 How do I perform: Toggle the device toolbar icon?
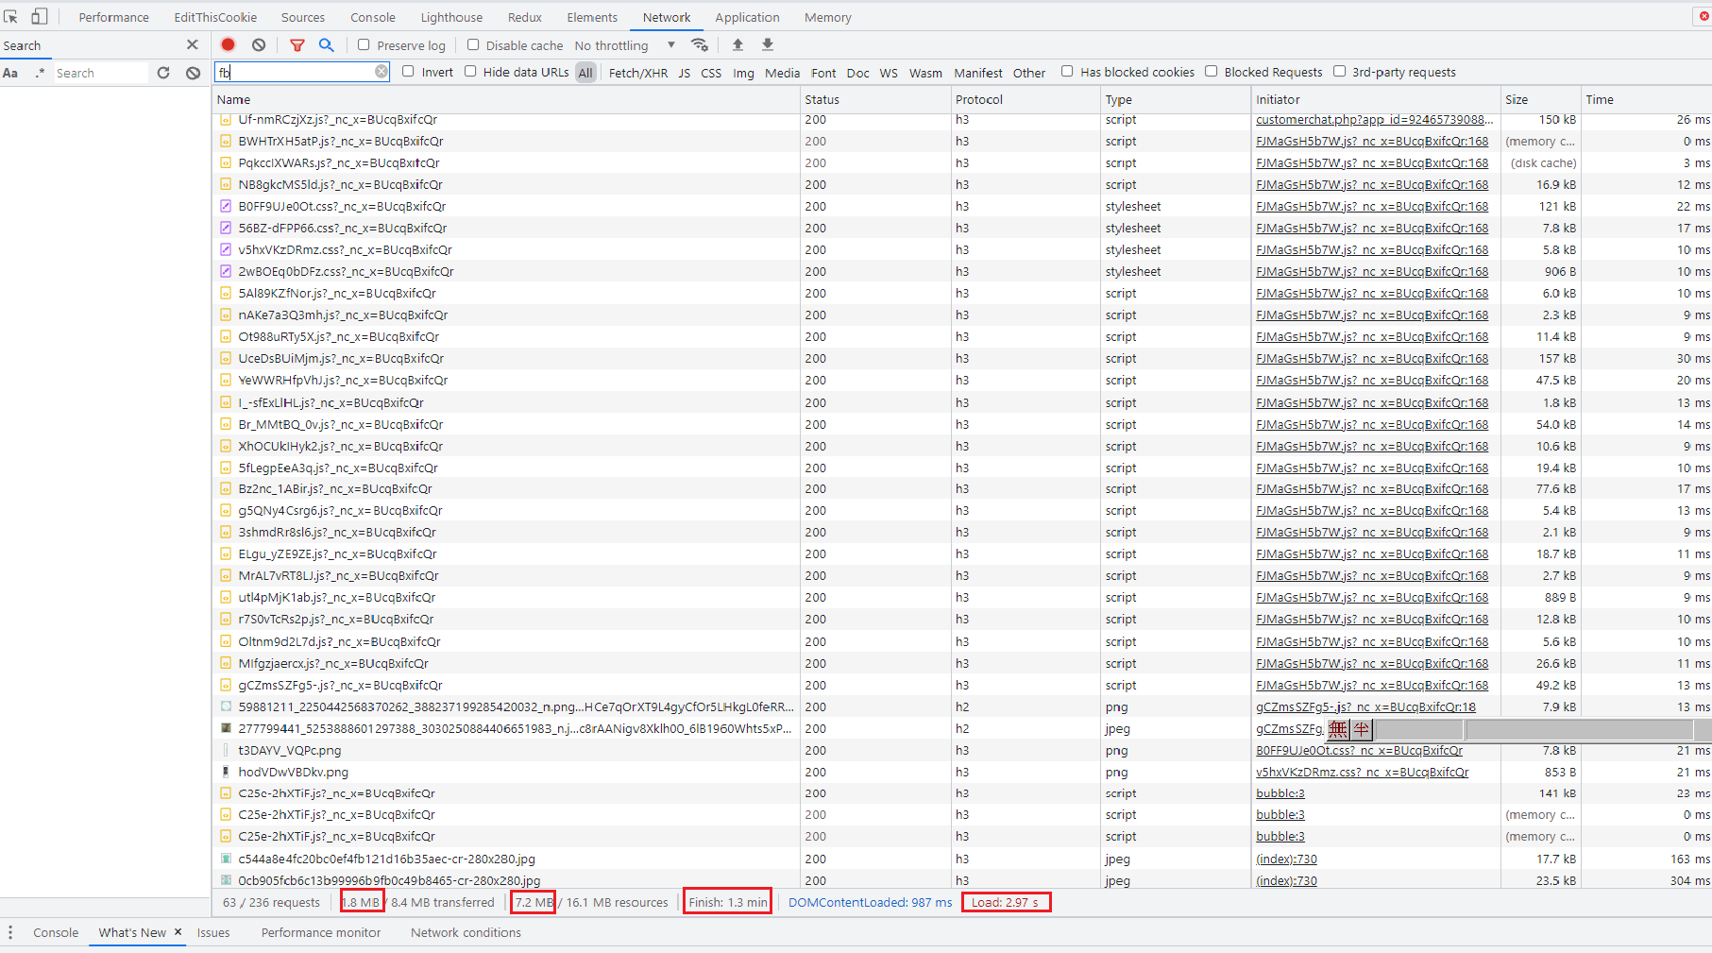pos(40,17)
